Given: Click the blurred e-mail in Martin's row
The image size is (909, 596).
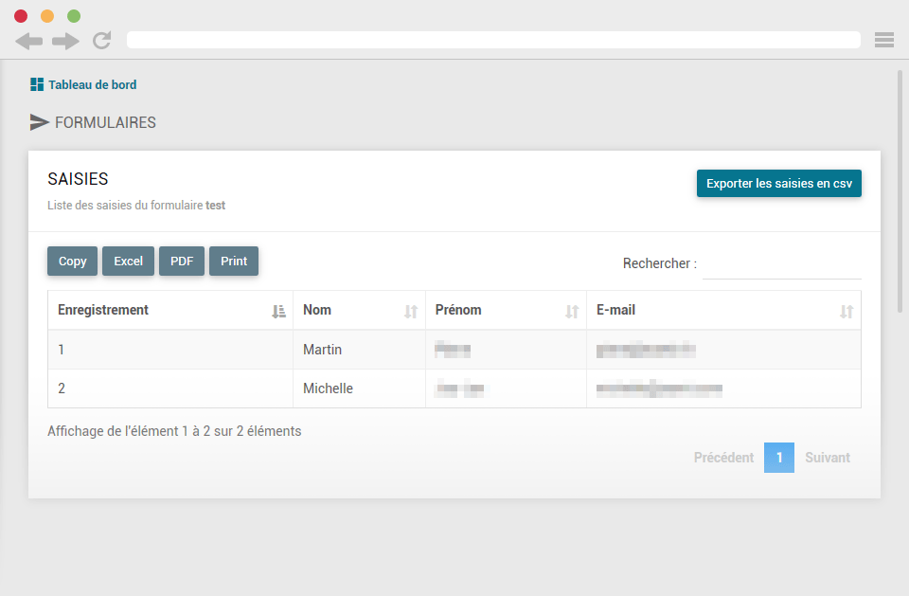Looking at the screenshot, I should tap(646, 350).
